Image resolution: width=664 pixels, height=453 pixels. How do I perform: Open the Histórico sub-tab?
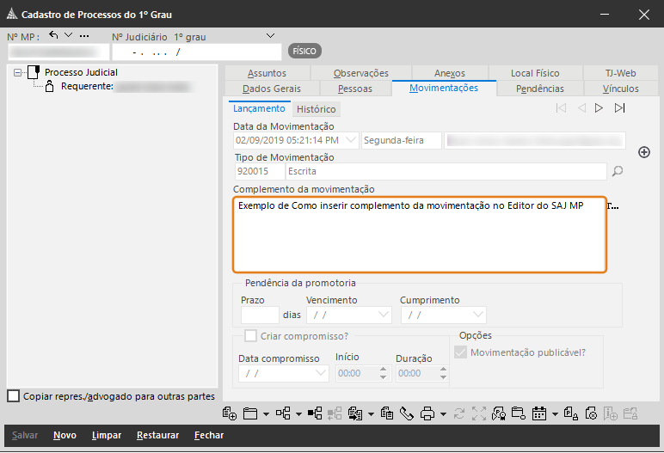tap(316, 109)
